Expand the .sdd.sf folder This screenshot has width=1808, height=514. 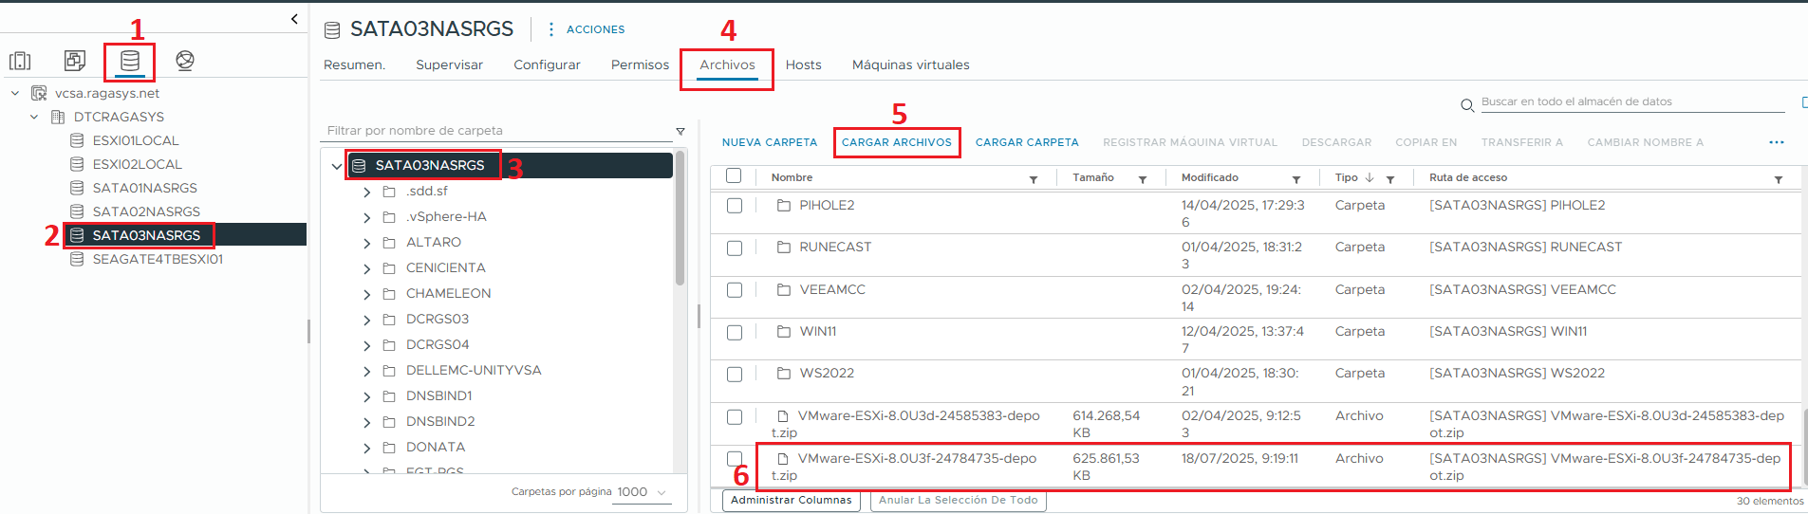pos(367,192)
